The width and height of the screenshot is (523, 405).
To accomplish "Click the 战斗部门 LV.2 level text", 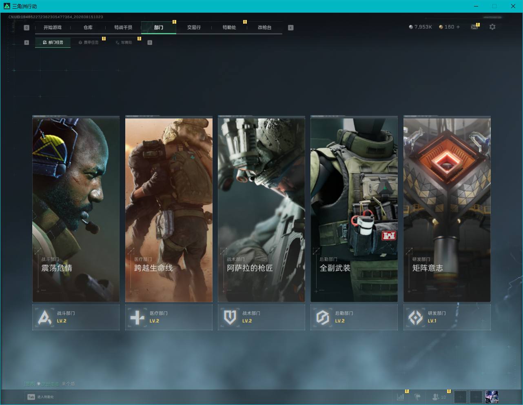I will 62,321.
